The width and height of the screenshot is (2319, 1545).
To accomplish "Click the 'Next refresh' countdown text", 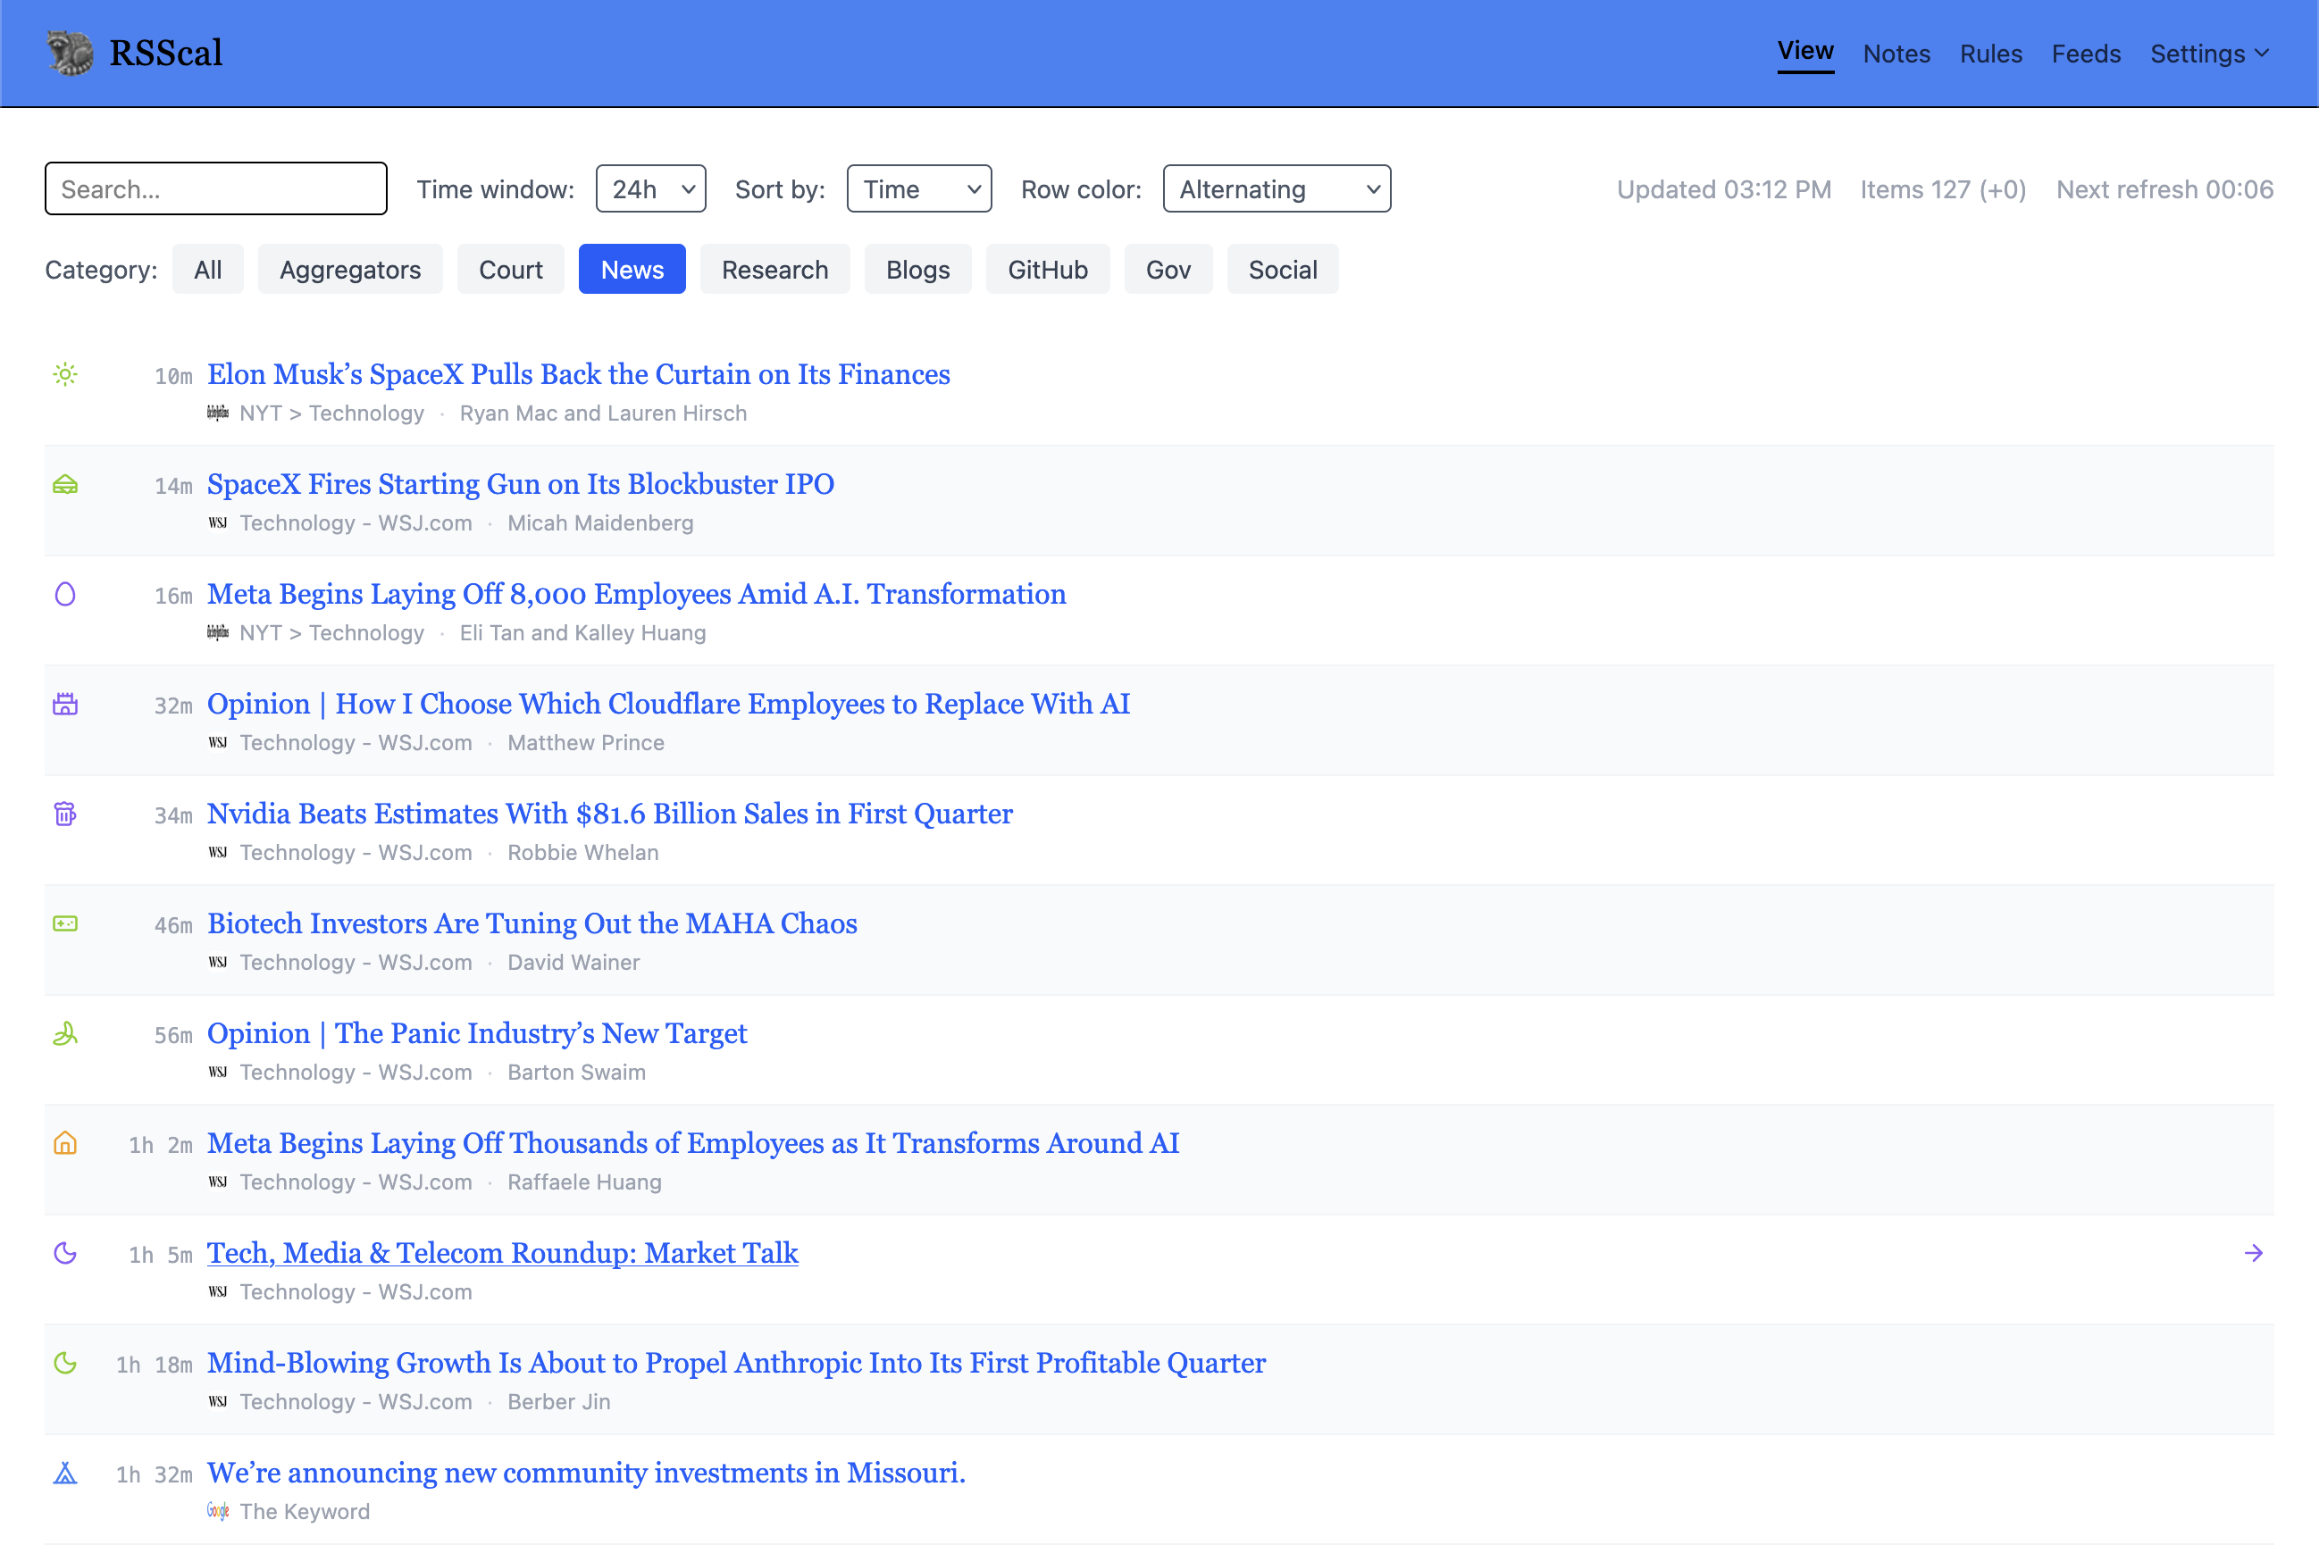I will coord(2164,189).
